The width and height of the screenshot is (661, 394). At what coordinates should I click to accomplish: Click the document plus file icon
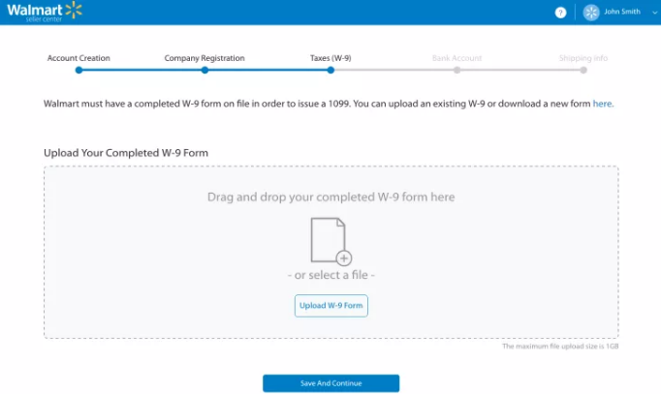tap(330, 242)
